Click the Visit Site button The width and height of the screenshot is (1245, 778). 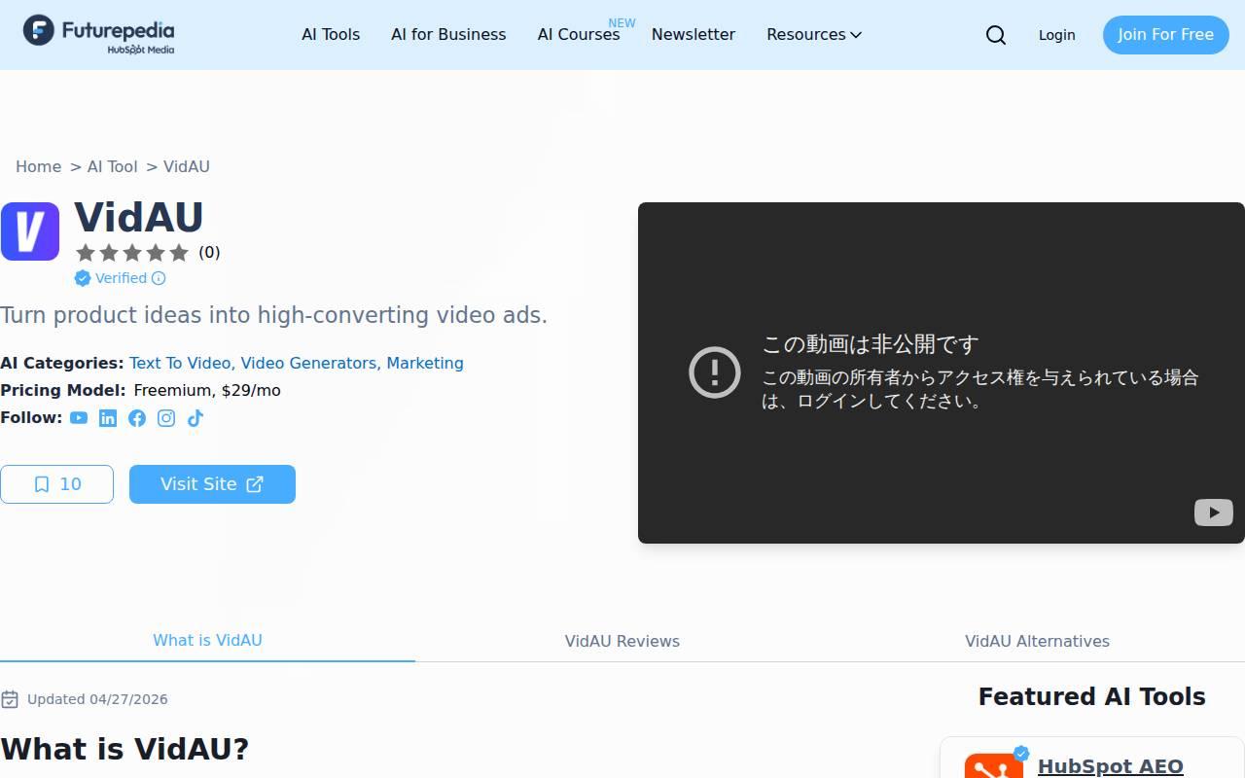(212, 484)
